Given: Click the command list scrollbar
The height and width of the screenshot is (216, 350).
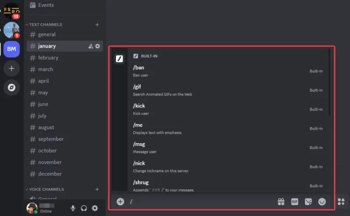Looking at the screenshot, I should [x=329, y=83].
